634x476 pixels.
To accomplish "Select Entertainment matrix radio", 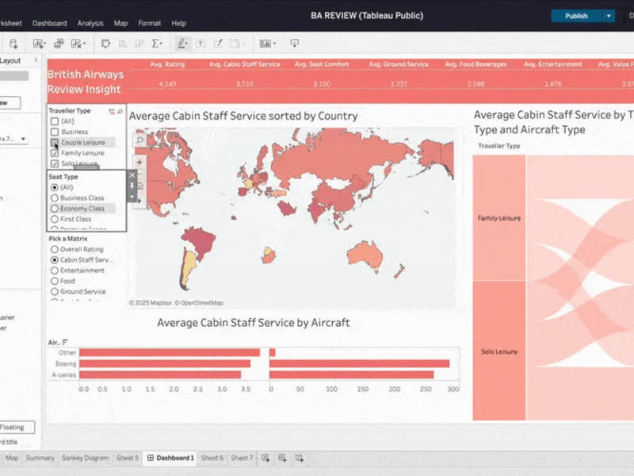I will (55, 271).
